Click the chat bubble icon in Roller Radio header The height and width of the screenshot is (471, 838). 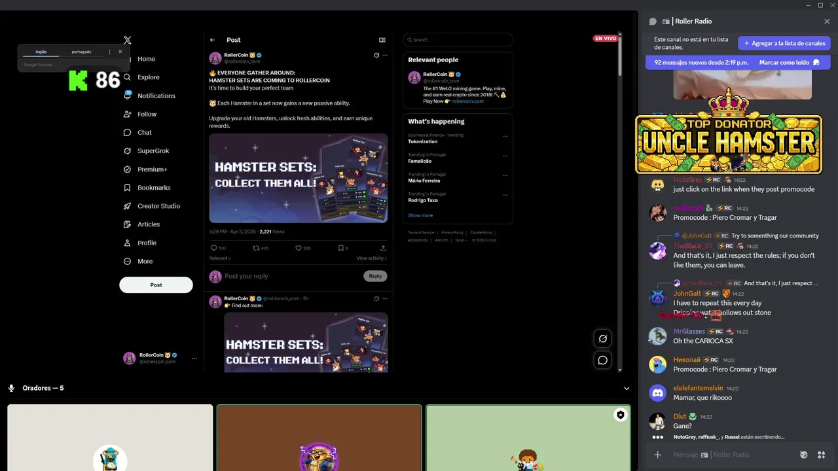[653, 22]
